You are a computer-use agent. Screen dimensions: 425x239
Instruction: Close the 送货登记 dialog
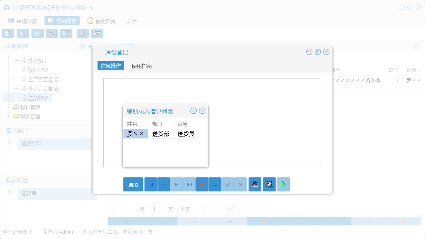coord(326,52)
